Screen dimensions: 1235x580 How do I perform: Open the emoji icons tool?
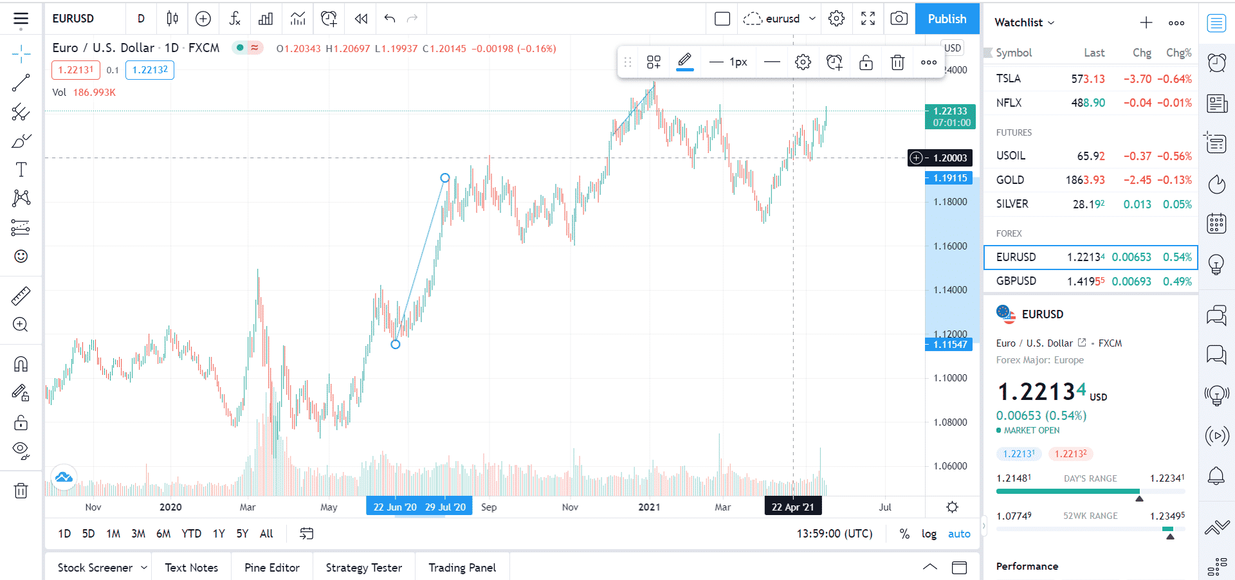click(x=21, y=256)
